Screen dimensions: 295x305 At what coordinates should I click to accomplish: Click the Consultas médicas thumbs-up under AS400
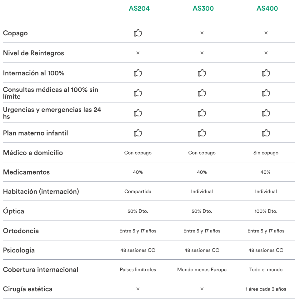click(266, 93)
